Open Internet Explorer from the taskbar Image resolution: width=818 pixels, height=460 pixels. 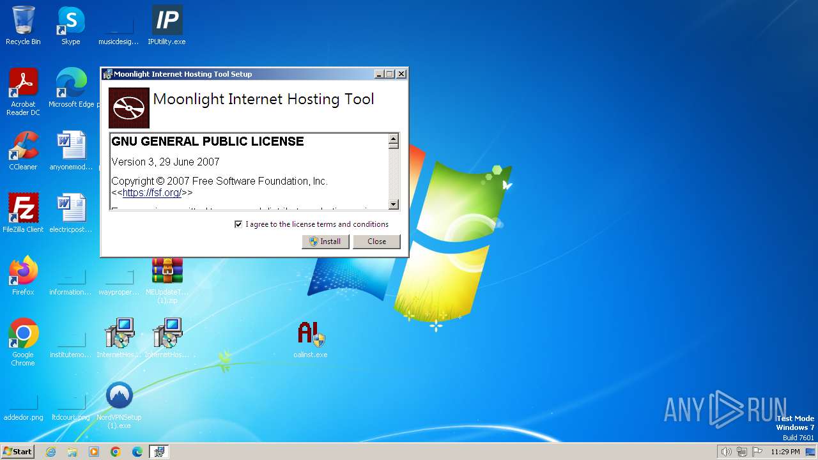point(50,452)
